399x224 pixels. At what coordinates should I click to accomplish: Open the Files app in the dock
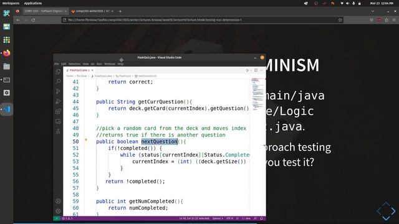[x=7, y=67]
